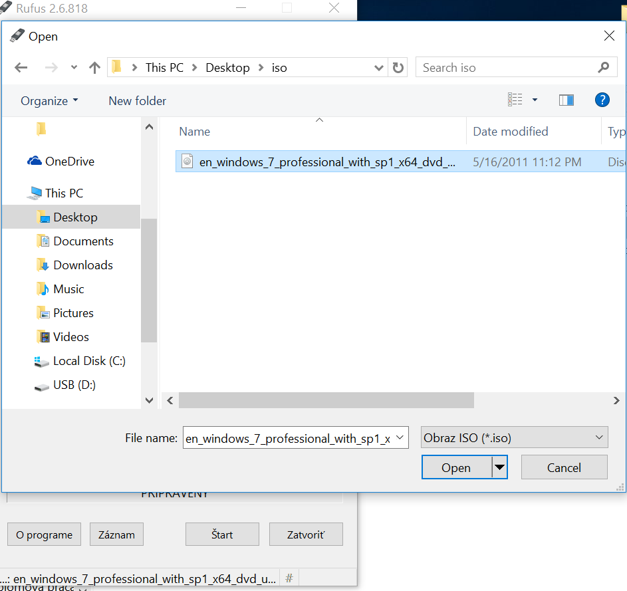Go back using the left arrow icon
The height and width of the screenshot is (591, 627).
tap(21, 68)
